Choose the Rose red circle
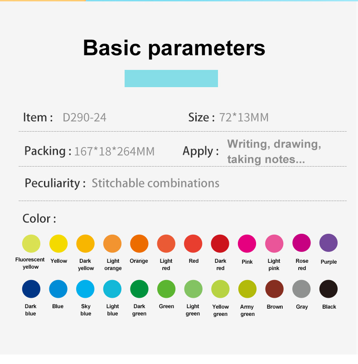The image size is (358, 364). pyautogui.click(x=301, y=243)
